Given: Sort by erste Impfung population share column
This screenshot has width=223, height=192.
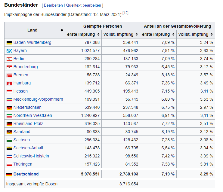Looking at the screenshot, I should 173,35.
